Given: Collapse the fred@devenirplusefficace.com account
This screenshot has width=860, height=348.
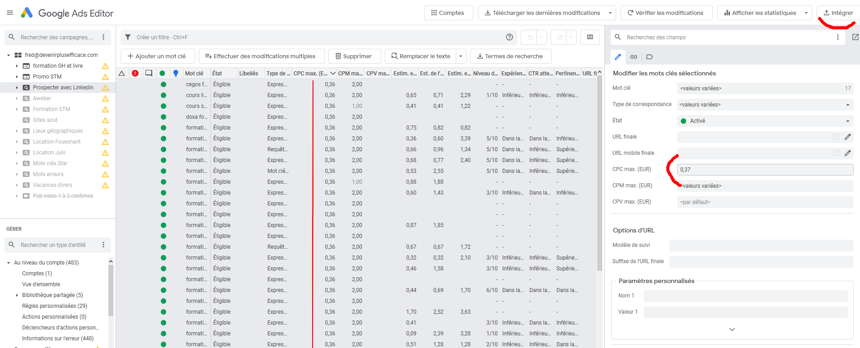Looking at the screenshot, I should tap(9, 55).
